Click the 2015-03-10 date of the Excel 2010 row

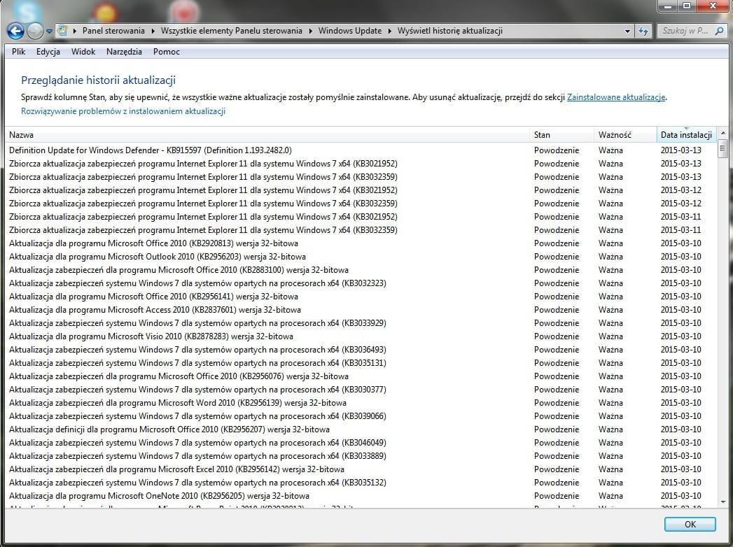tap(681, 469)
